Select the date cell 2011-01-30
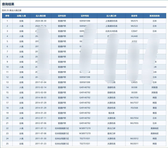168x148 pixels. [41, 139]
